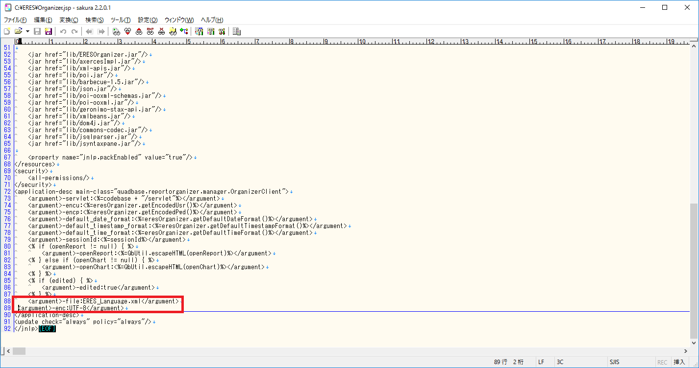The image size is (699, 368).
Task: Click the horizontal scroll right arrow
Action: tap(685, 351)
